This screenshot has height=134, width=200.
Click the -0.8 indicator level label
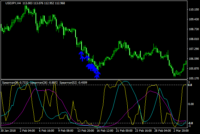point(190,123)
